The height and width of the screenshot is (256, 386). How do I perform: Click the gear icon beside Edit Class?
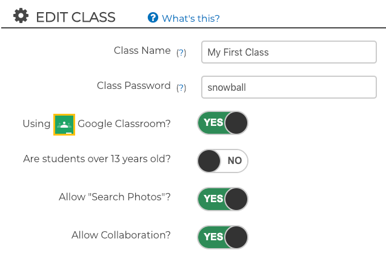tap(21, 16)
